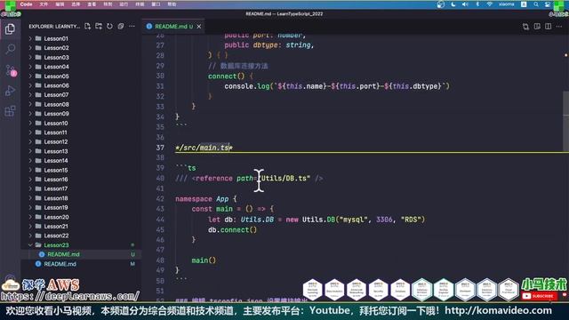Viewport: 569px width, 320px height.
Task: Open the Explorer view in the activity bar
Action: 10,28
